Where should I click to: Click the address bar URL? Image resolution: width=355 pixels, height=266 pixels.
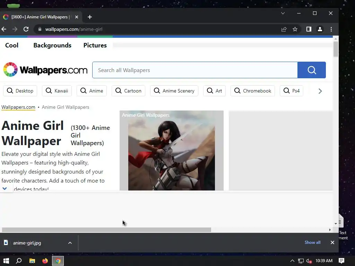coord(73,29)
